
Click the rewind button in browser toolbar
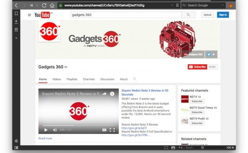(x=32, y=5)
